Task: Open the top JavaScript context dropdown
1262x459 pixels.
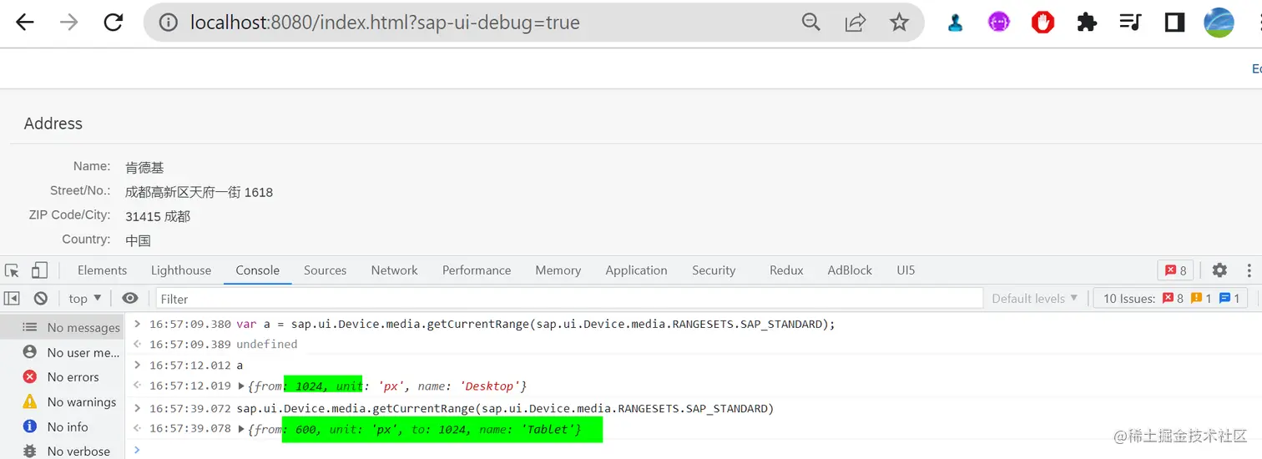Action: point(84,298)
